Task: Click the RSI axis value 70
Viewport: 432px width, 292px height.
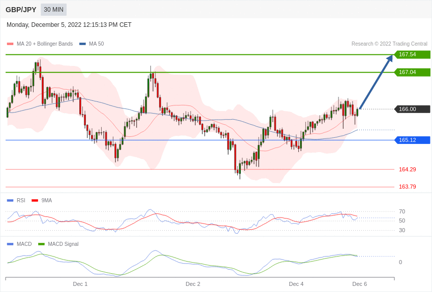Action: click(402, 211)
